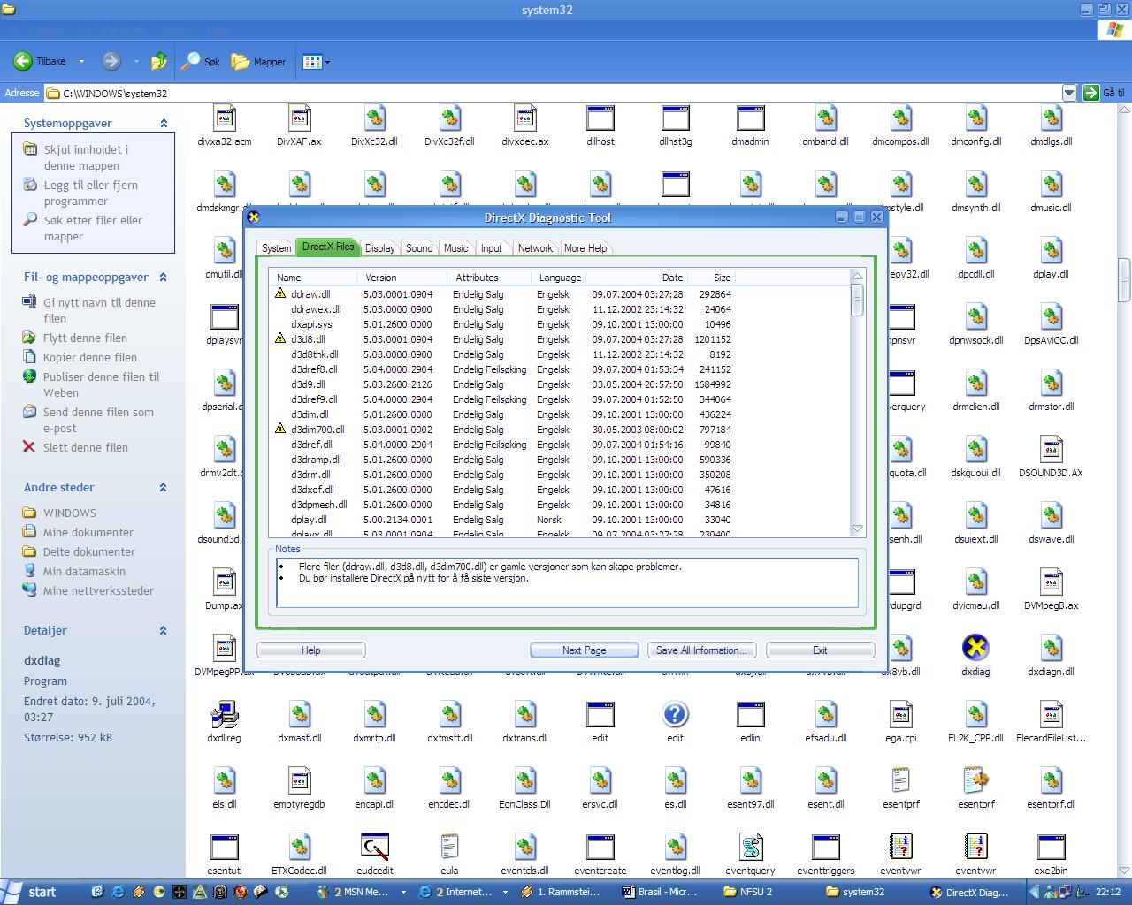The image size is (1132, 905).
Task: Open Mine dokumenter link
Action: pyautogui.click(x=88, y=532)
